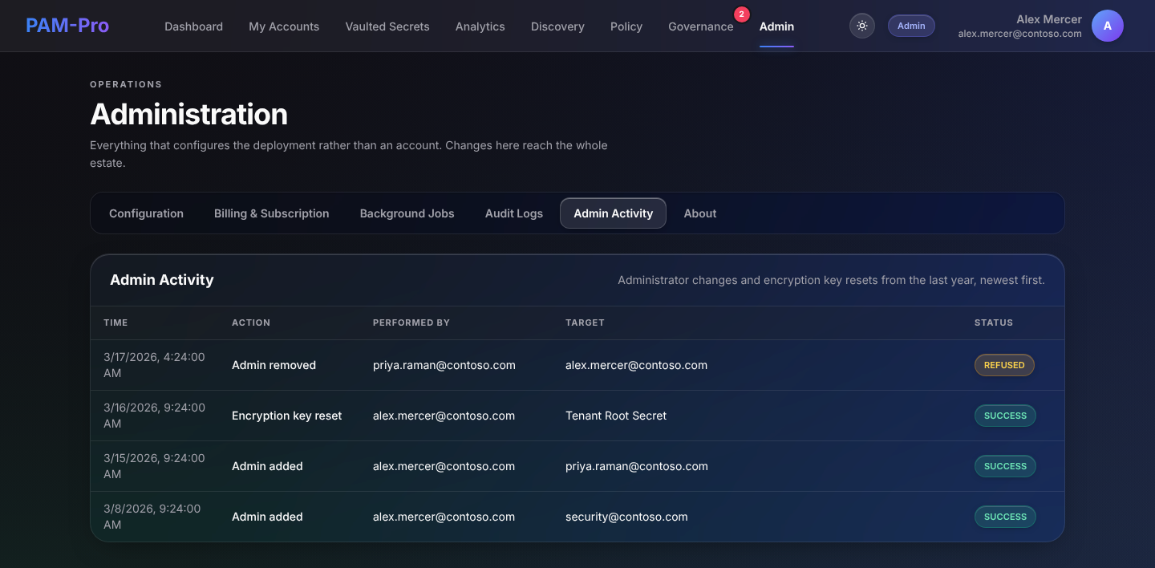Click the PERFORMED BY column header
The image size is (1155, 568).
coord(411,323)
